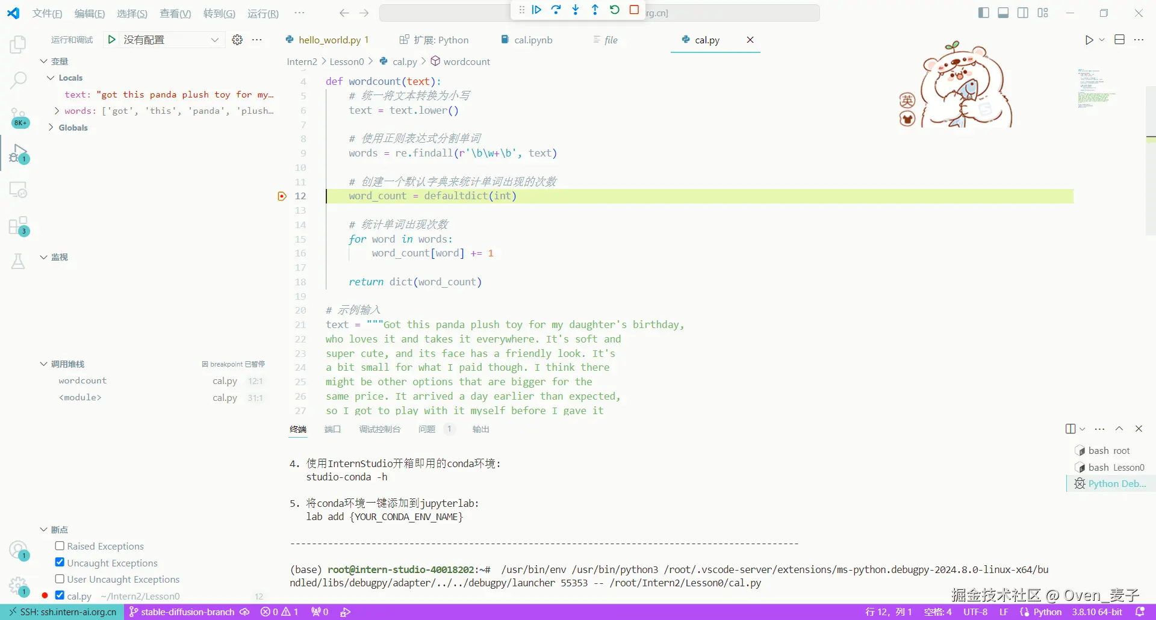Enable the Raised Exceptions breakpoint

point(60,546)
